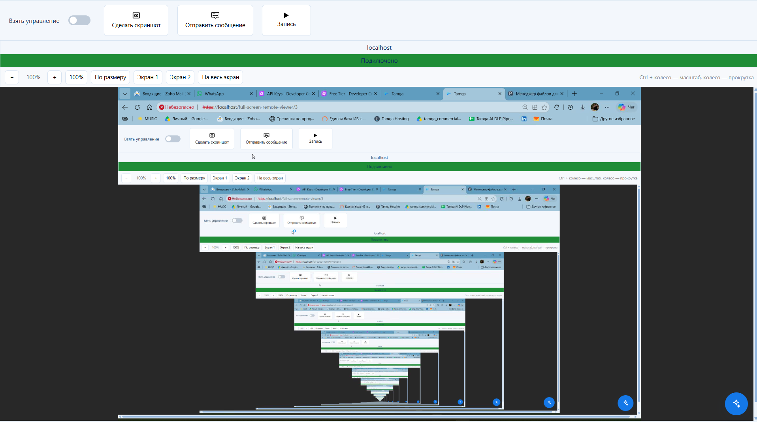Click the top-level По размеру button
Screen dimensions: 757x422
pos(110,77)
